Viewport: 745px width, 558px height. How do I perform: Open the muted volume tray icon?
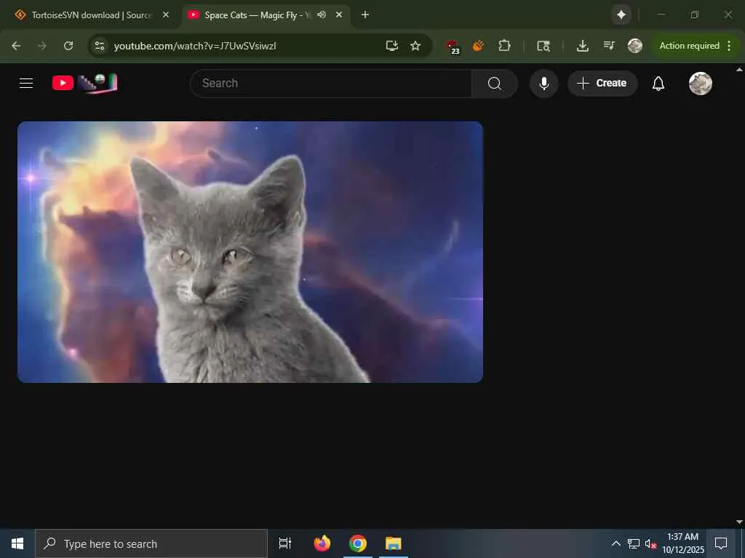point(650,543)
